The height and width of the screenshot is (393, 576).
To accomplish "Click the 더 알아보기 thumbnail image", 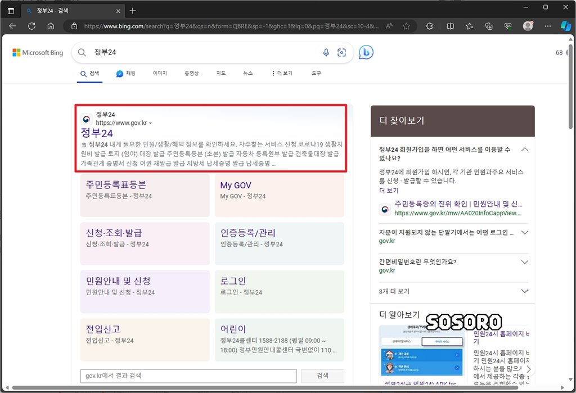I will click(x=422, y=350).
